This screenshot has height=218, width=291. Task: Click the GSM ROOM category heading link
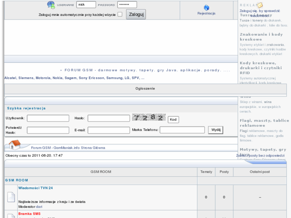(x=16, y=180)
